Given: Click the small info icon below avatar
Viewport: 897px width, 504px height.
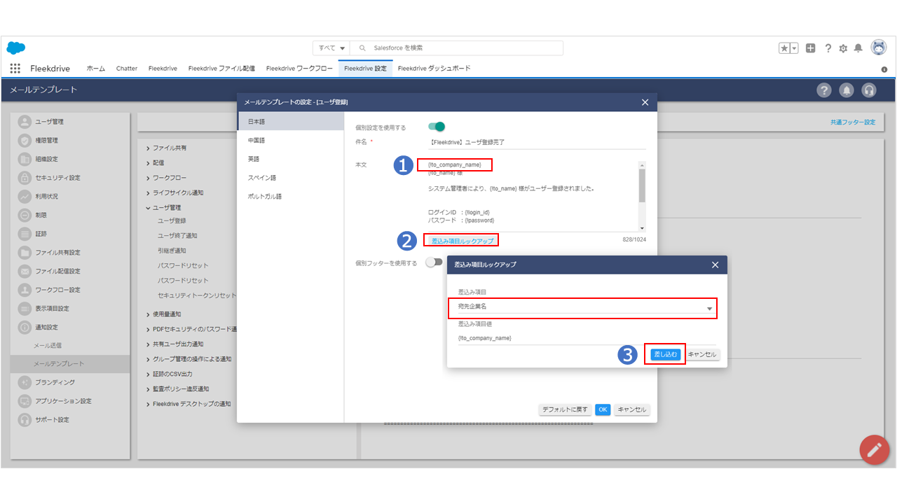Looking at the screenshot, I should point(884,69).
